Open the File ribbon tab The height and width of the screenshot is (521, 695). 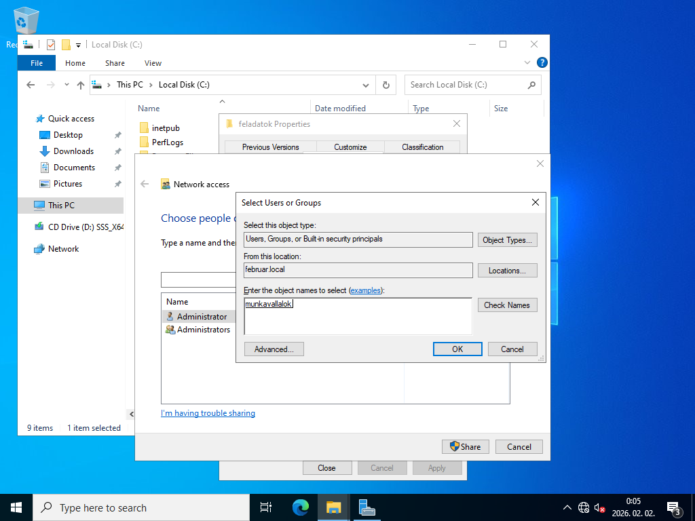(x=37, y=63)
